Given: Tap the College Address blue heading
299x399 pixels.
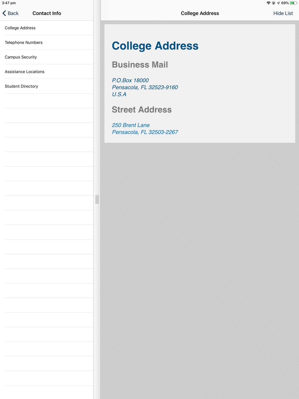Looking at the screenshot, I should [155, 46].
